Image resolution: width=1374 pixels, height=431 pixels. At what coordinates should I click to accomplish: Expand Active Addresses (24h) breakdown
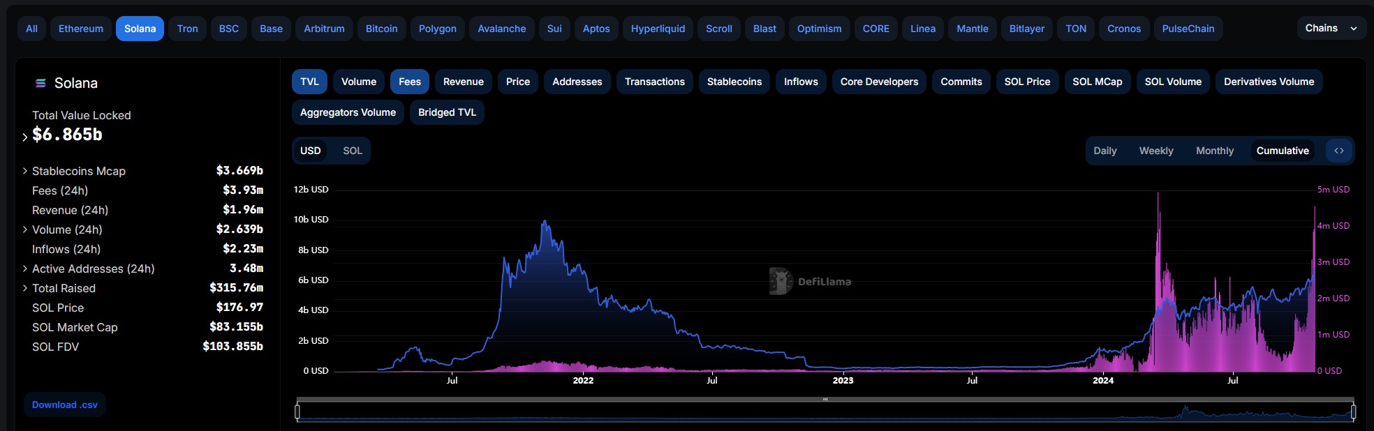pyautogui.click(x=25, y=269)
